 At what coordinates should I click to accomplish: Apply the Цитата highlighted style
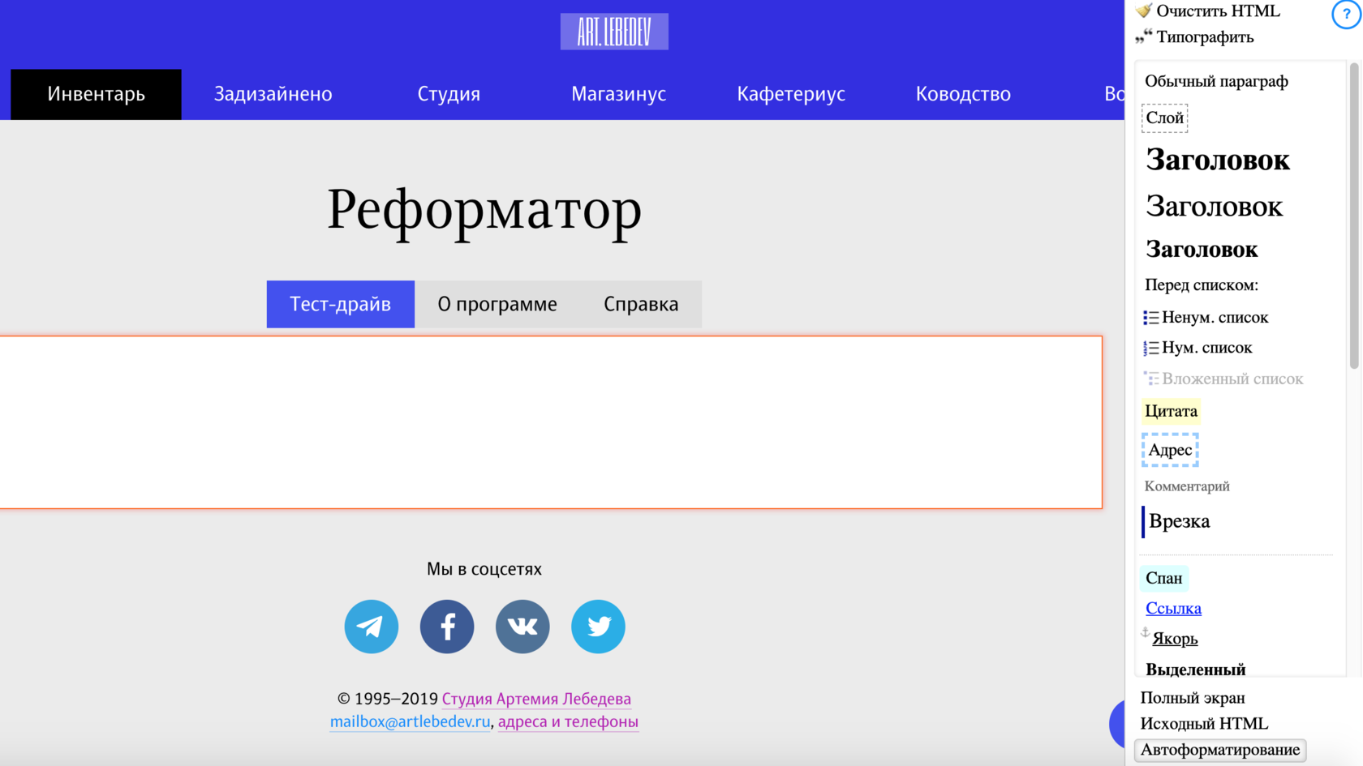click(1171, 411)
